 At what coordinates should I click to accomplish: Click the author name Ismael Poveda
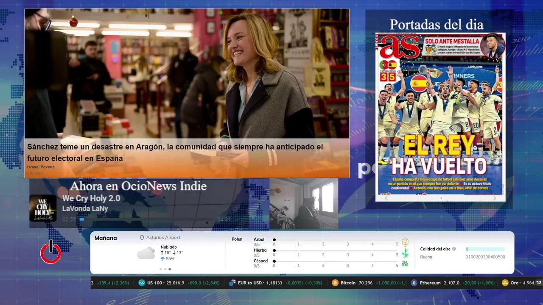pos(41,167)
